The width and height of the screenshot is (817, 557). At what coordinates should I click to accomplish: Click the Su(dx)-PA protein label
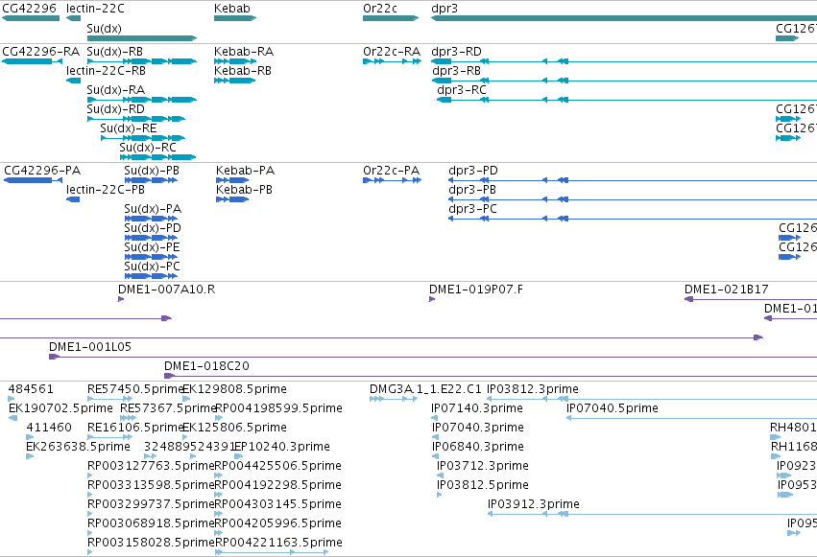(153, 209)
